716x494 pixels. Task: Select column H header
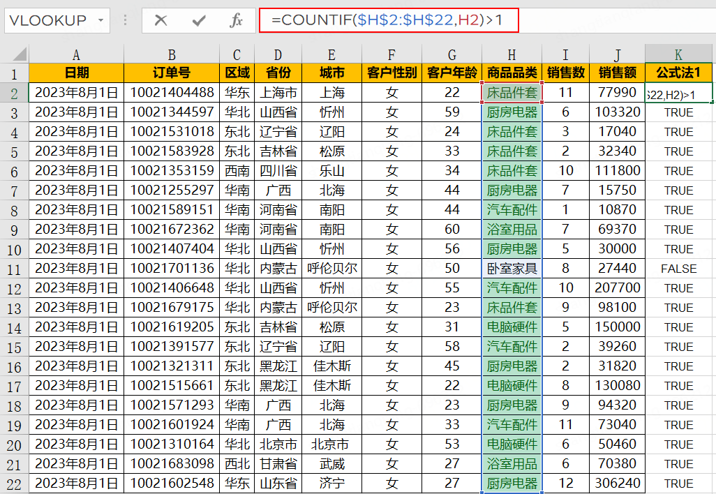pos(512,54)
